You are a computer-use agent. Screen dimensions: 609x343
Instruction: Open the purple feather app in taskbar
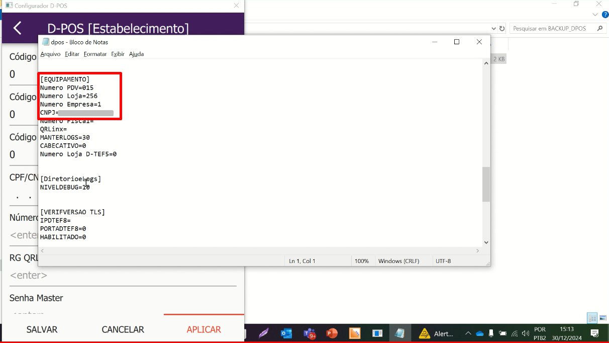coord(264,333)
